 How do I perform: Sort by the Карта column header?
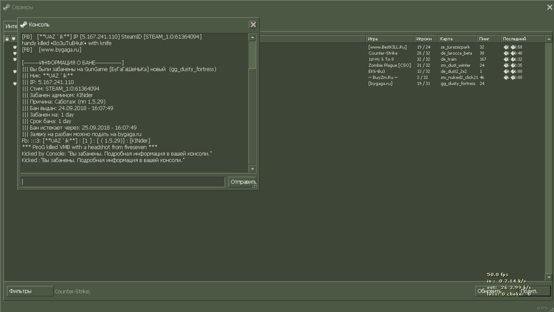[x=458, y=39]
